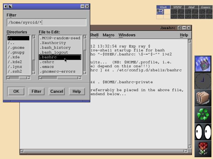Viewport: 213px width, 159px height.
Task: Select the /.ssh2 directory
Action: coord(18,71)
